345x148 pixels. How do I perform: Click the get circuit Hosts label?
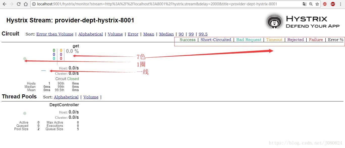(31, 84)
